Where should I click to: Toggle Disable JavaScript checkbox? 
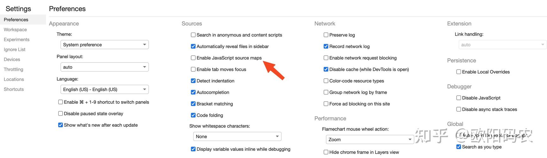click(459, 98)
